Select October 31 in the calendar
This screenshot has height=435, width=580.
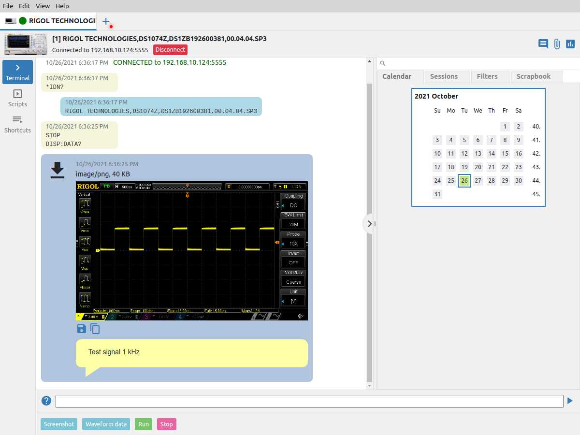pos(437,194)
